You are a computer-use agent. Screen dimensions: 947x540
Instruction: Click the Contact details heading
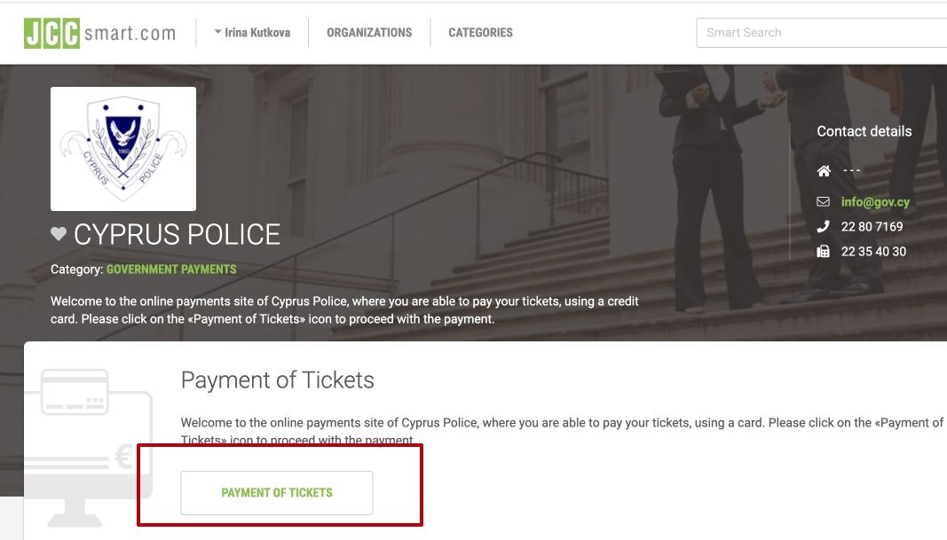pyautogui.click(x=864, y=131)
